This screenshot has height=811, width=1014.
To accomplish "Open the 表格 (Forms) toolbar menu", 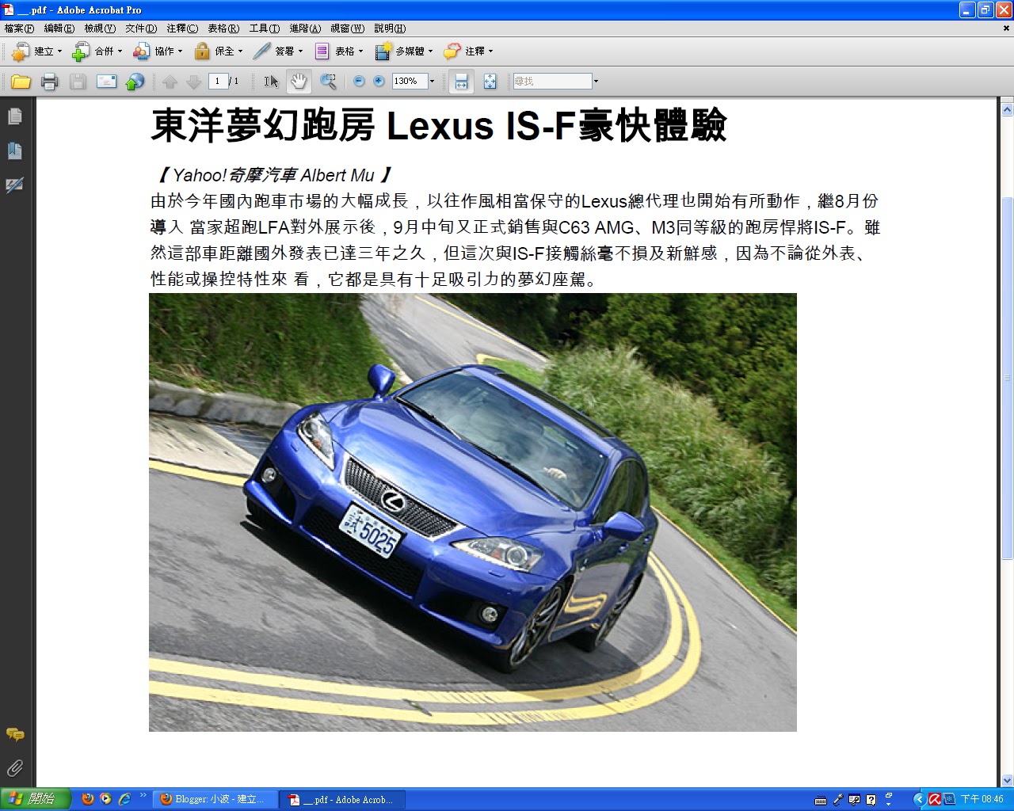I will click(338, 51).
